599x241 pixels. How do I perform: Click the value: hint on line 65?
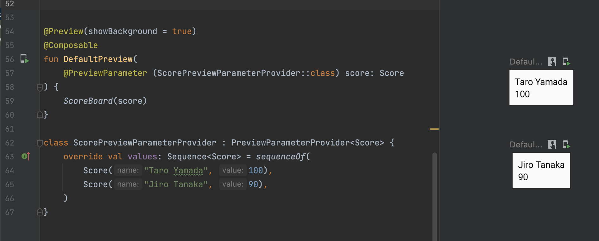(233, 184)
